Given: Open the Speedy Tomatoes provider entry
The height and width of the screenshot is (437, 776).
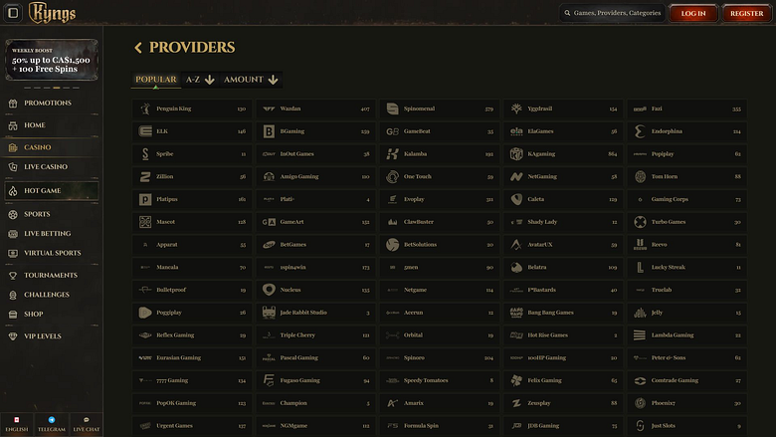Looking at the screenshot, I should 440,380.
